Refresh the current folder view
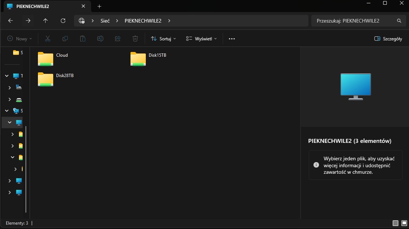This screenshot has height=229, width=409. click(63, 21)
